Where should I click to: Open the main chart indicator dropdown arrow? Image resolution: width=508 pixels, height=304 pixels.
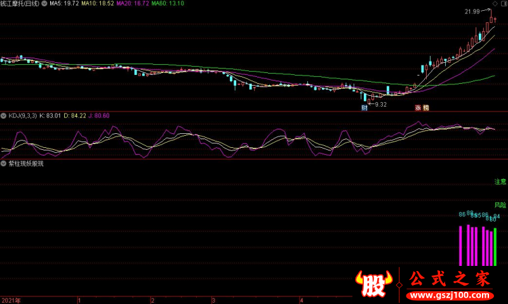(44, 4)
